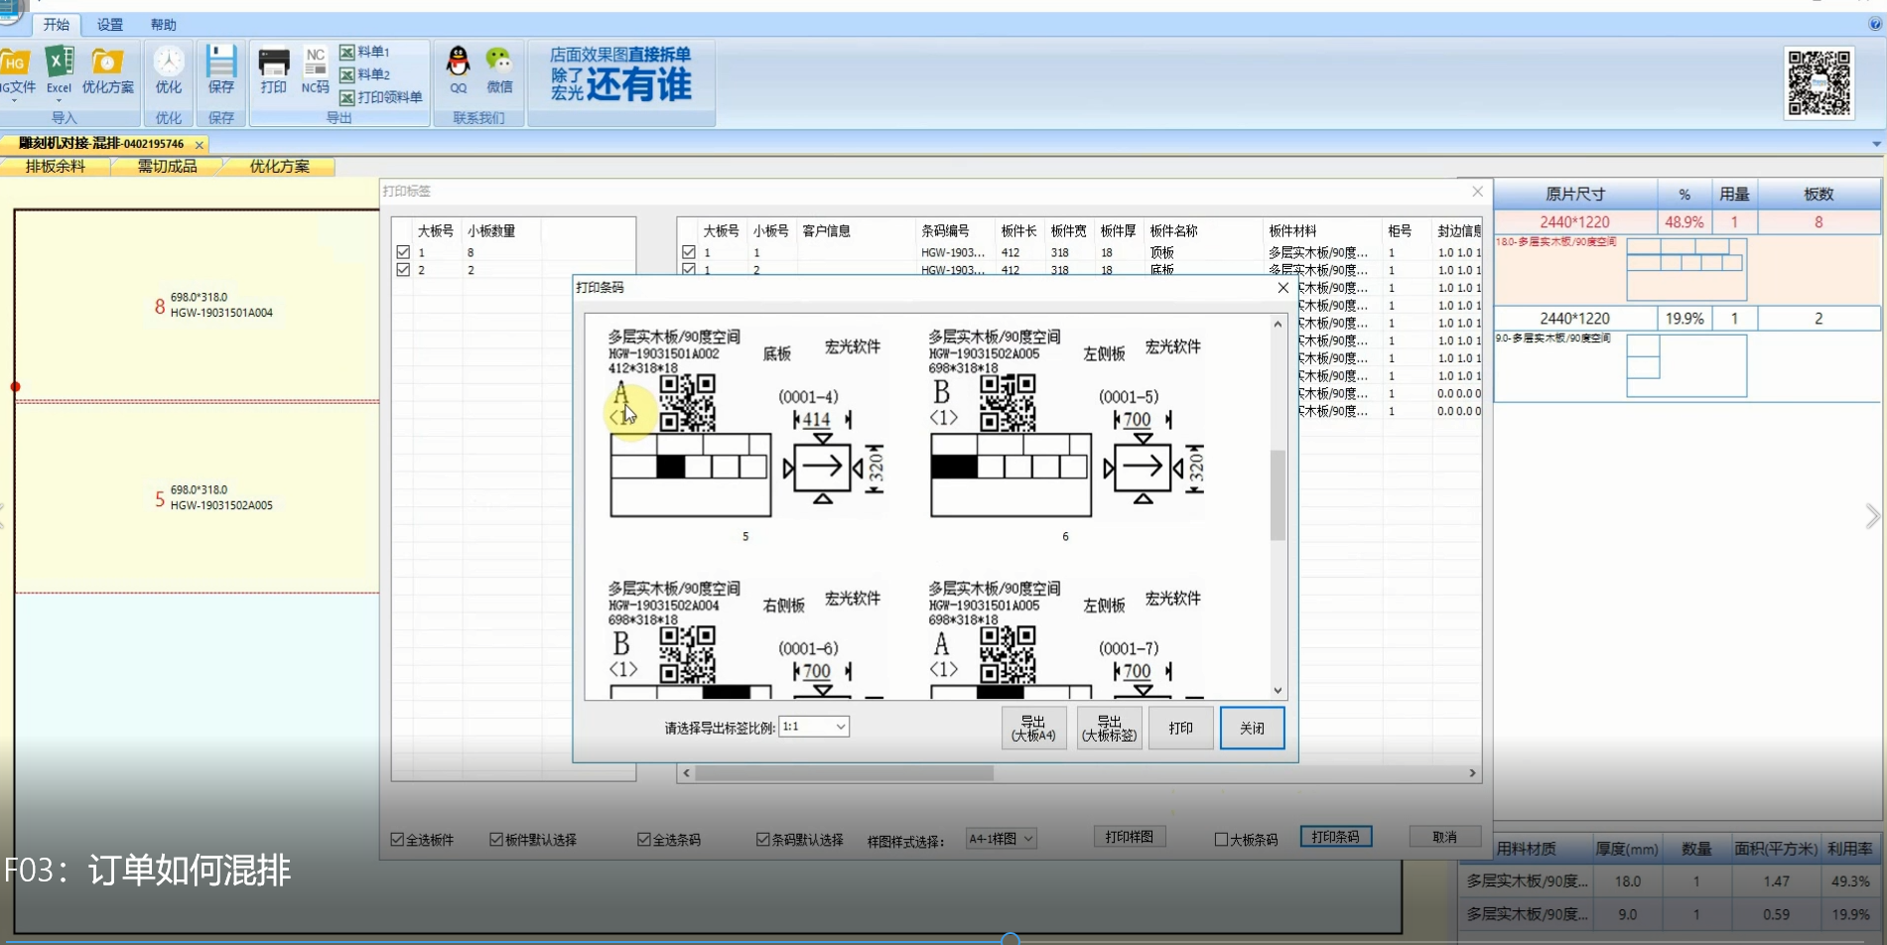Open the 帮助 ribbon tab
This screenshot has height=945, width=1887.
(x=164, y=25)
